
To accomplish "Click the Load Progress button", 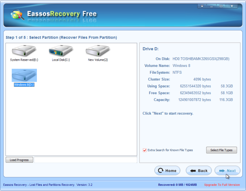I will 19,160.
